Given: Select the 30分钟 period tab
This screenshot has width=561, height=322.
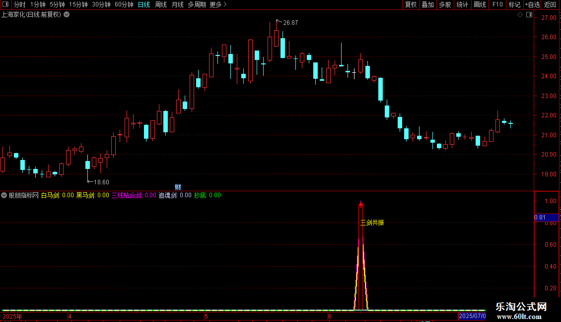Looking at the screenshot, I should pos(101,4).
